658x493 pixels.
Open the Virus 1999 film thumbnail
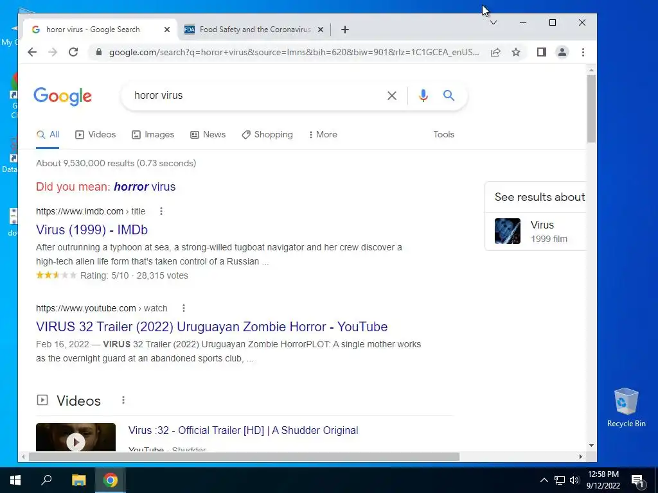[508, 231]
